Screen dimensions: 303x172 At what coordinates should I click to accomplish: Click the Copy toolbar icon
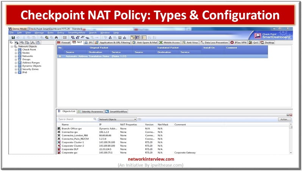click(x=29, y=37)
